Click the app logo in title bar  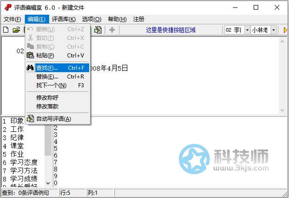(x=8, y=7)
